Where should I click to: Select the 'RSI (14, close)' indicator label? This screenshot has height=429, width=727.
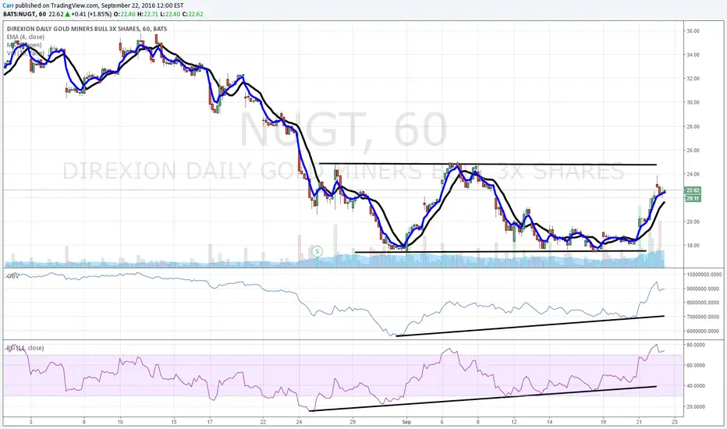(25, 348)
